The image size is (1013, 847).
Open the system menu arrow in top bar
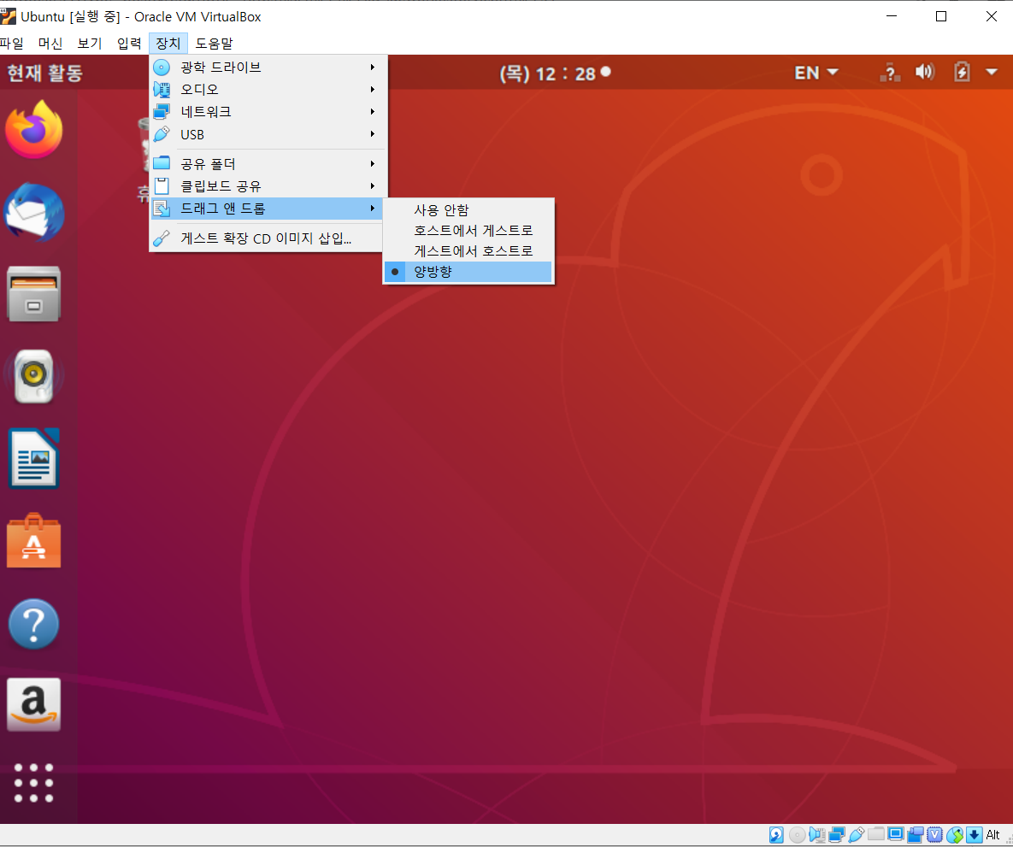click(x=992, y=73)
